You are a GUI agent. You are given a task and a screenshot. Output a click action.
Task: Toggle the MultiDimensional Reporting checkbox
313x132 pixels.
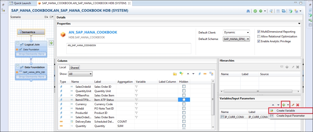pos(259,32)
